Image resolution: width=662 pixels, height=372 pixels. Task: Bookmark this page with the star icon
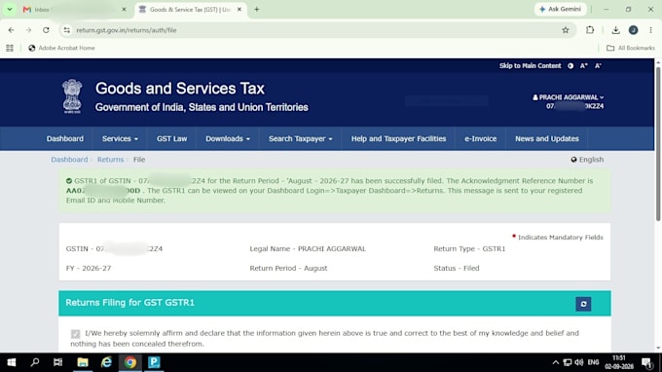tap(566, 30)
